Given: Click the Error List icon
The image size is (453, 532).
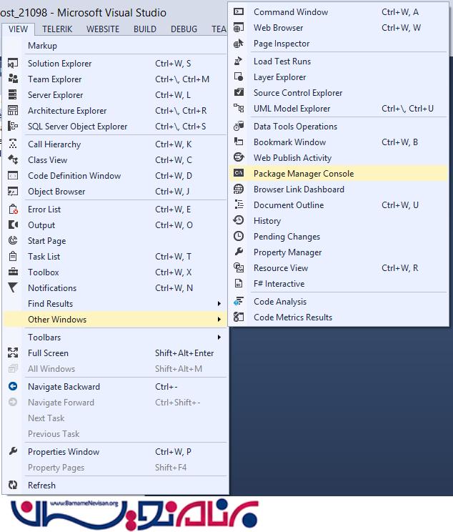Looking at the screenshot, I should tap(12, 210).
